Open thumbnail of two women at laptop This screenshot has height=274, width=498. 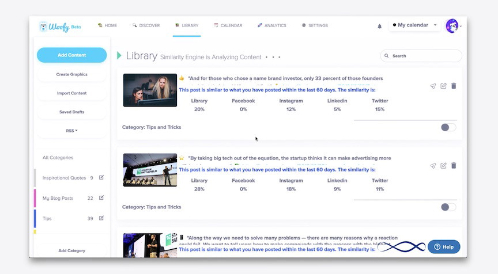[x=150, y=90]
